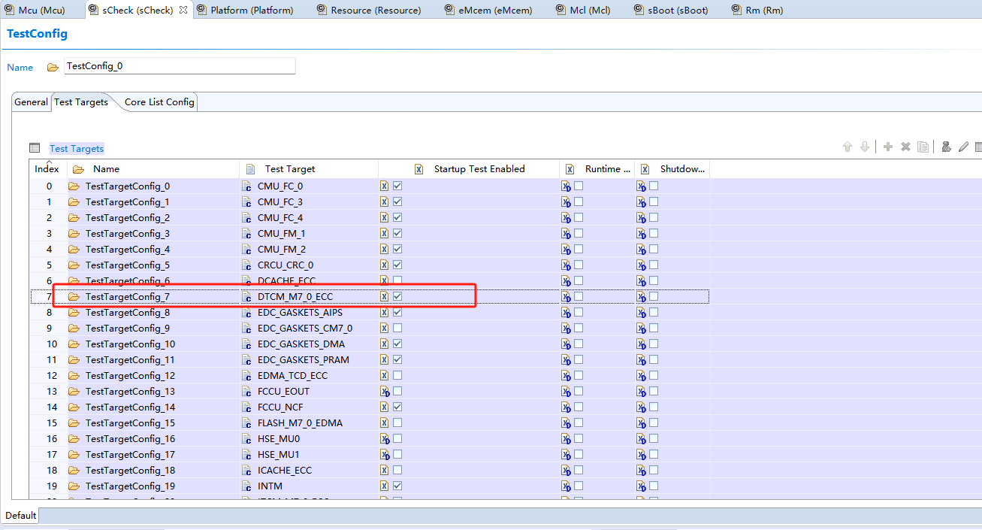Click the move up arrow icon
The width and height of the screenshot is (982, 530).
tap(848, 147)
